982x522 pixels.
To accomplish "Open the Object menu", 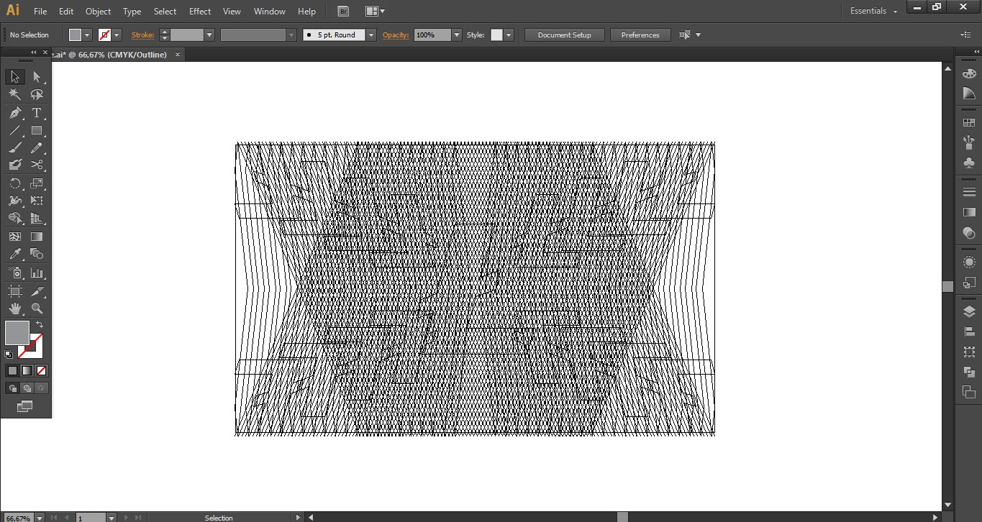I will (98, 12).
